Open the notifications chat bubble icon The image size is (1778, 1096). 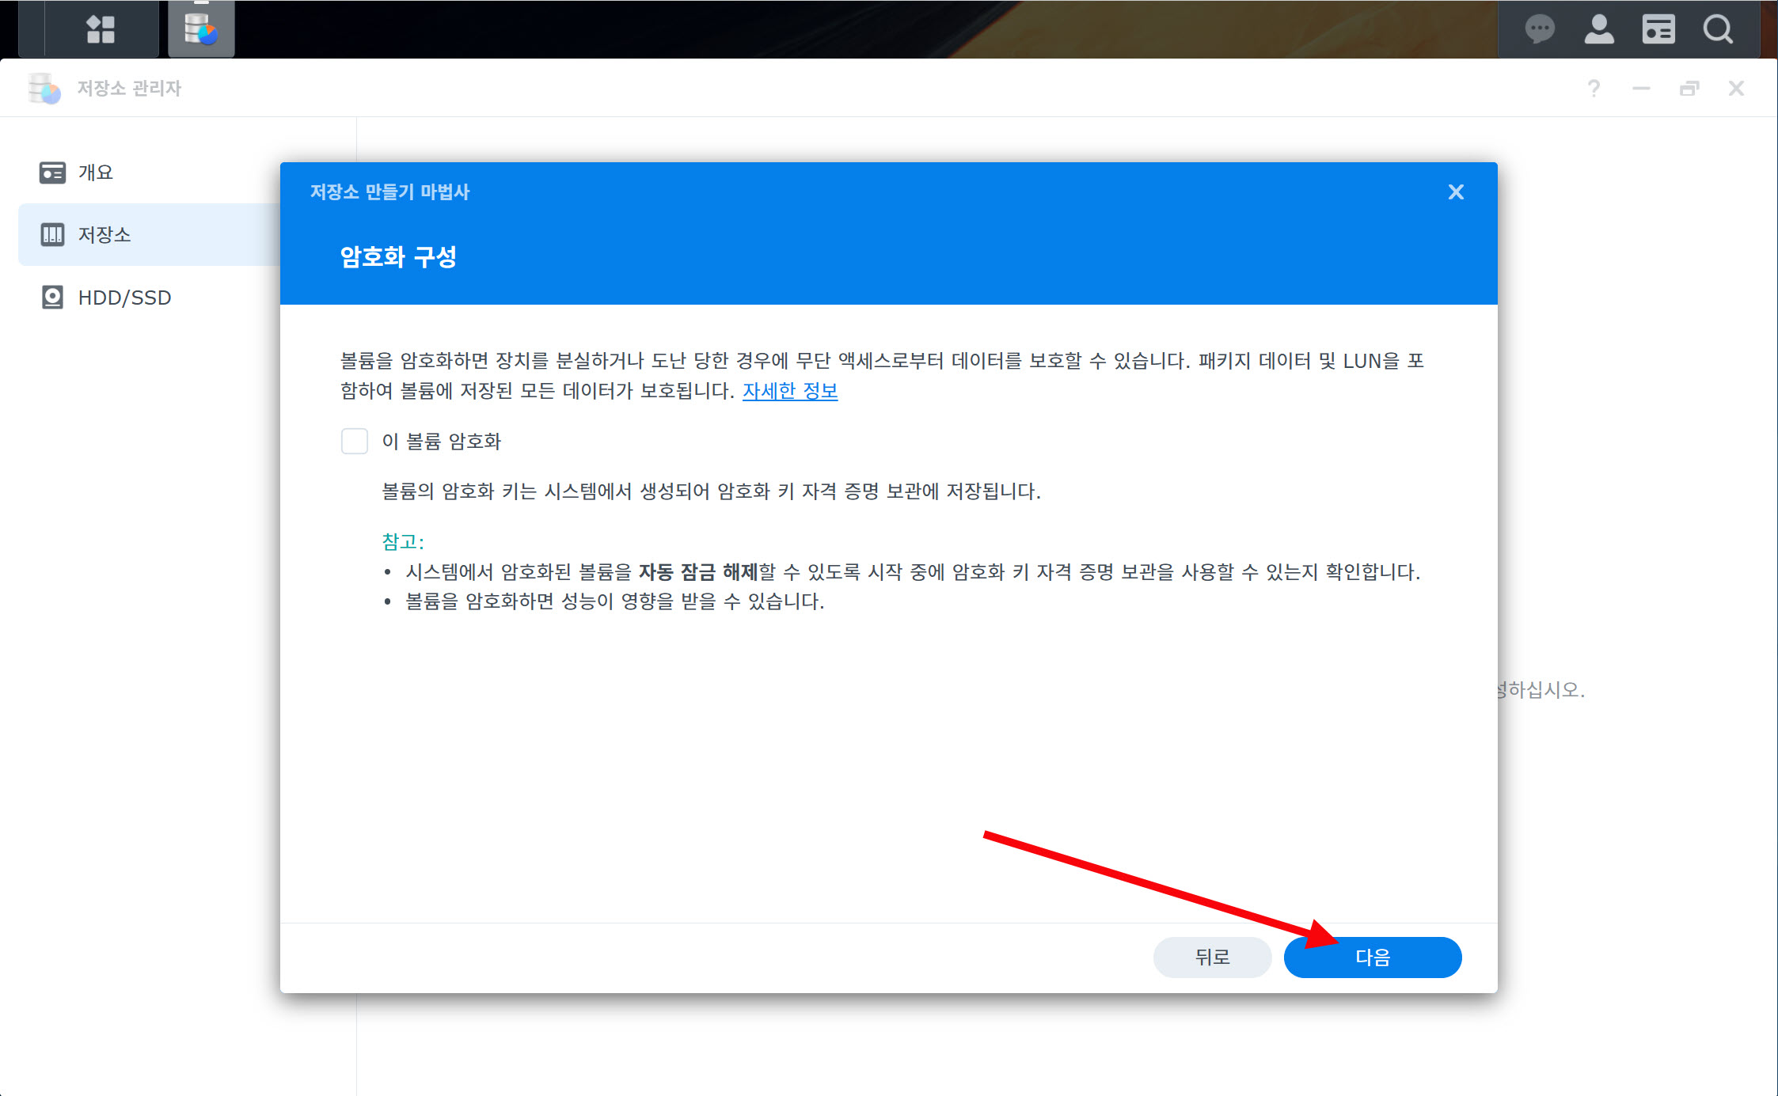tap(1539, 30)
